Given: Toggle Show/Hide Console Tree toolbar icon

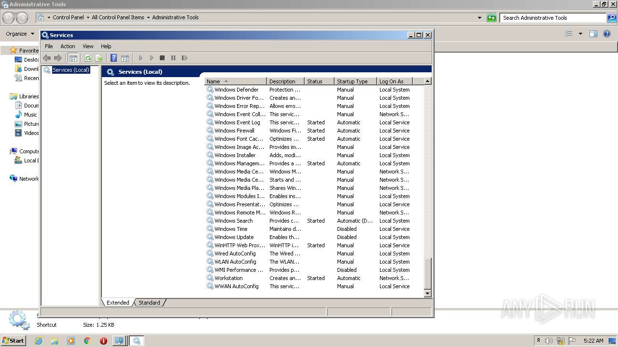Looking at the screenshot, I should click(x=73, y=58).
